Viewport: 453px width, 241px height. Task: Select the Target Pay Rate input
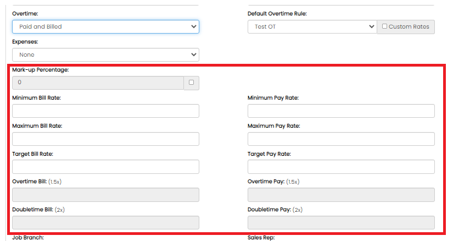pyautogui.click(x=341, y=167)
